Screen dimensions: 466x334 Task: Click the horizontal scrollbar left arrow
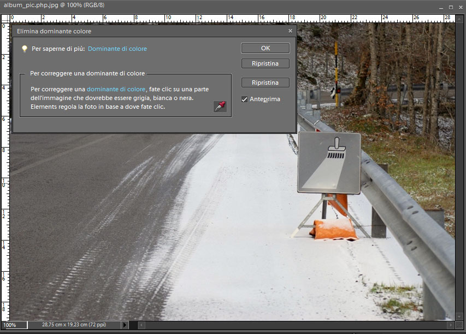coord(142,325)
